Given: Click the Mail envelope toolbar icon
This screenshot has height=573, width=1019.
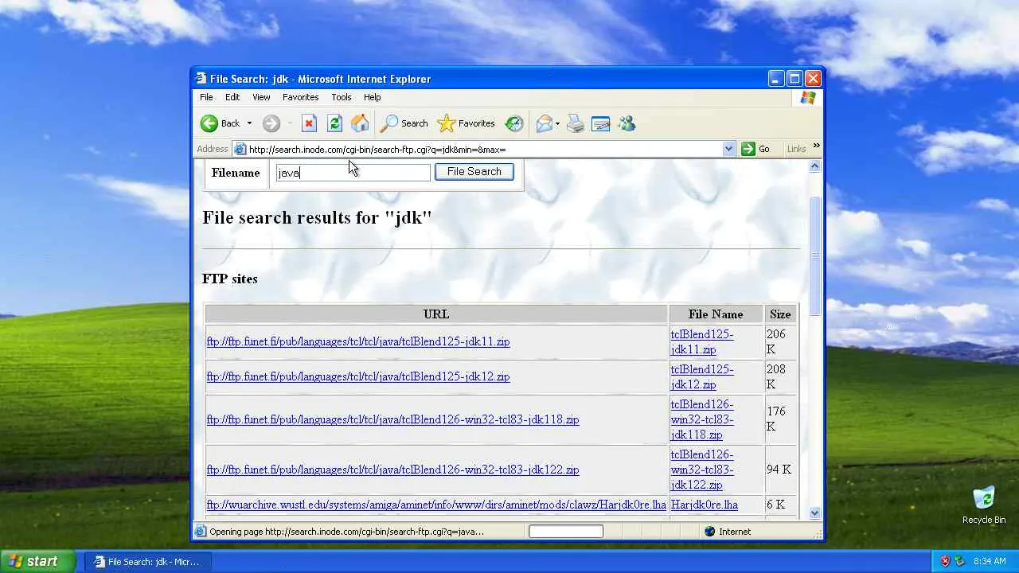Looking at the screenshot, I should (x=545, y=123).
